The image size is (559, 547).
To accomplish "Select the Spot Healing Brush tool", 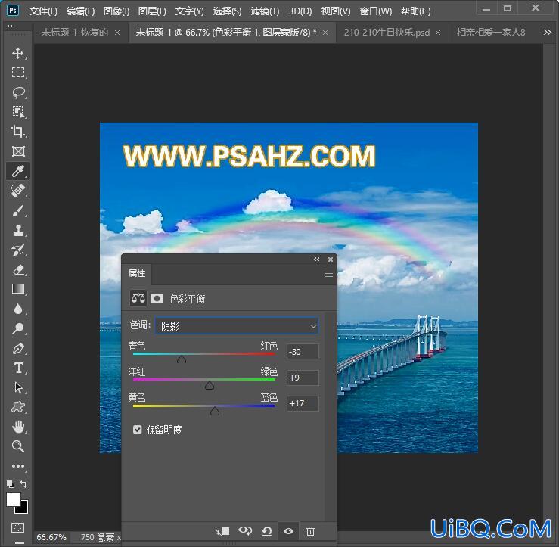I will coord(18,191).
